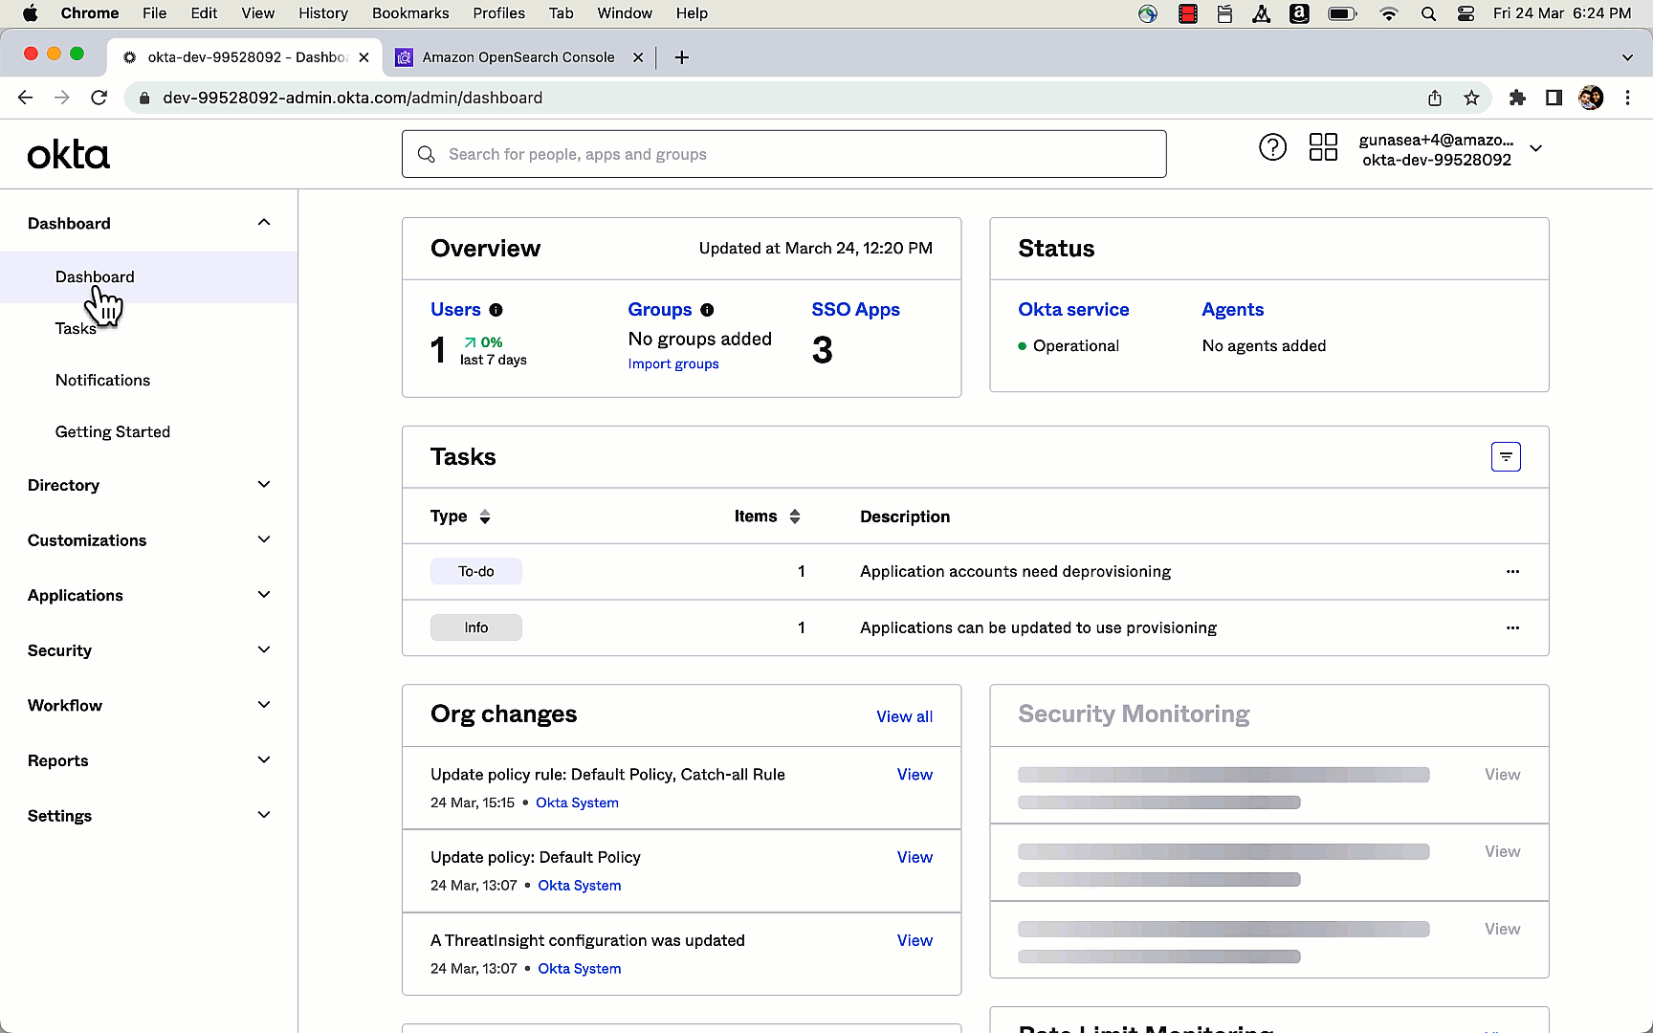Expand the Security sidebar section
This screenshot has height=1033, width=1653.
point(264,650)
